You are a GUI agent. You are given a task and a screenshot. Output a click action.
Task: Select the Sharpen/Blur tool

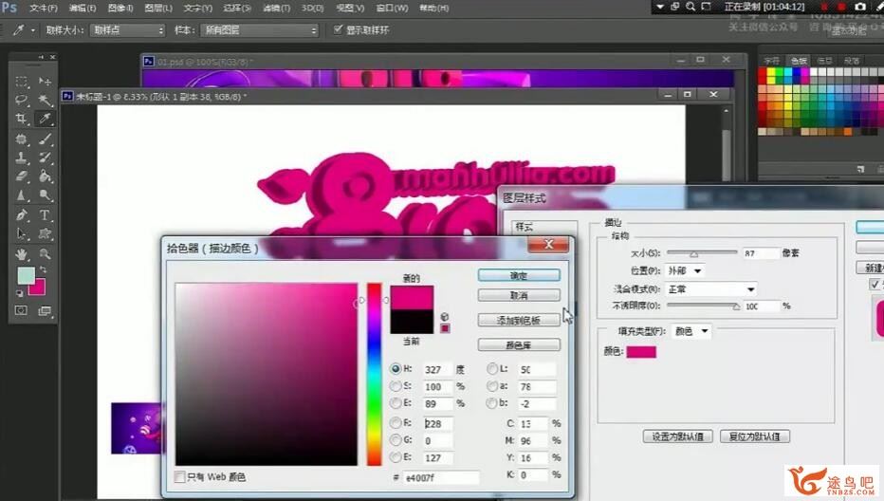22,195
